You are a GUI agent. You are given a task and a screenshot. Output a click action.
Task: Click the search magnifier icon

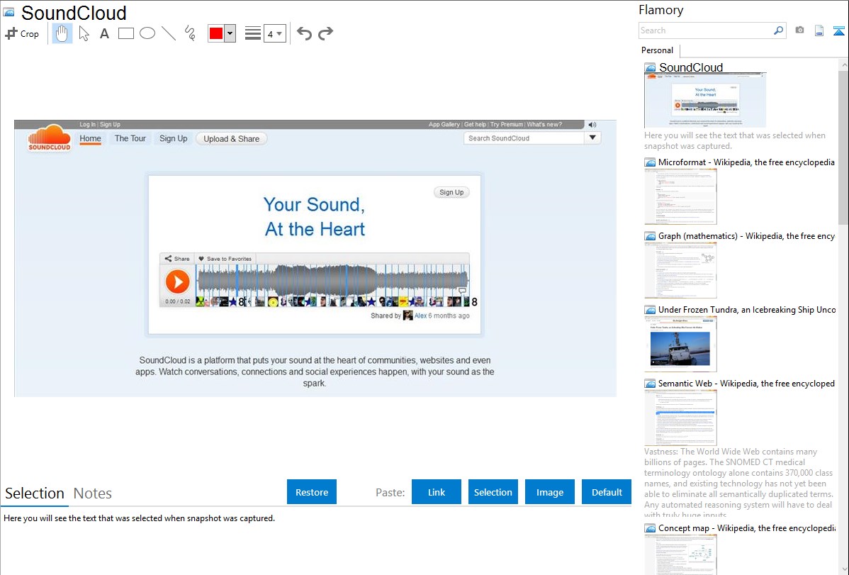(x=779, y=30)
